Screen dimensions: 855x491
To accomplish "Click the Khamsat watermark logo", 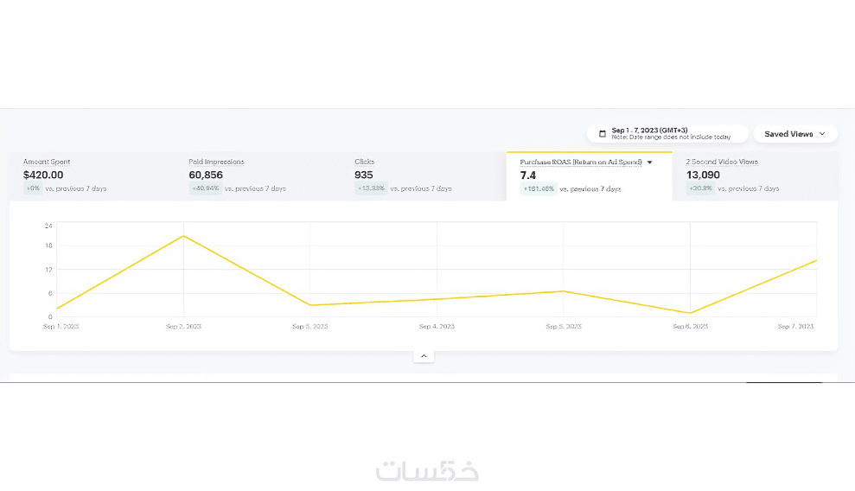I will tap(427, 471).
